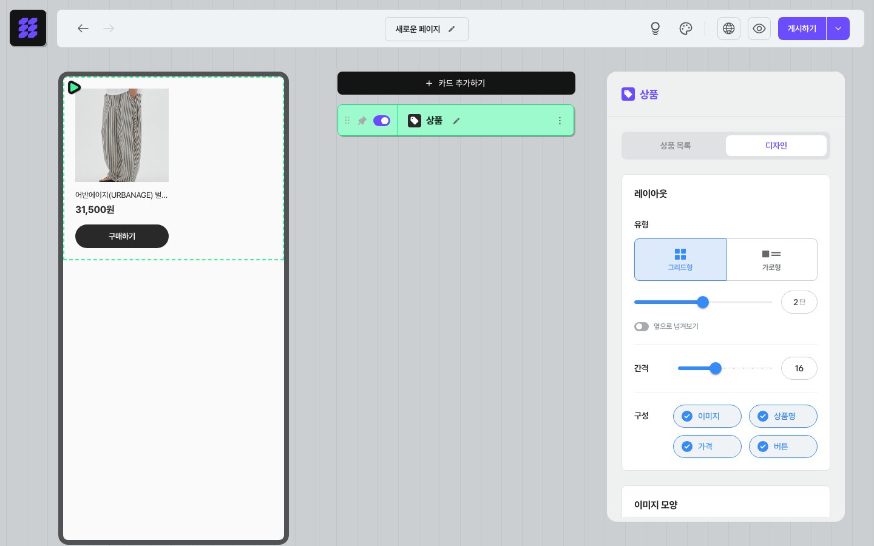
Task: Click the 카드 추가하기 button
Action: coord(456,83)
